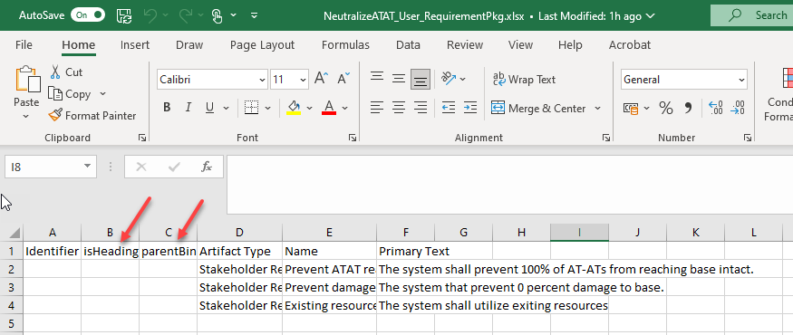The image size is (793, 335).
Task: Click in the Search box
Action: (751, 15)
